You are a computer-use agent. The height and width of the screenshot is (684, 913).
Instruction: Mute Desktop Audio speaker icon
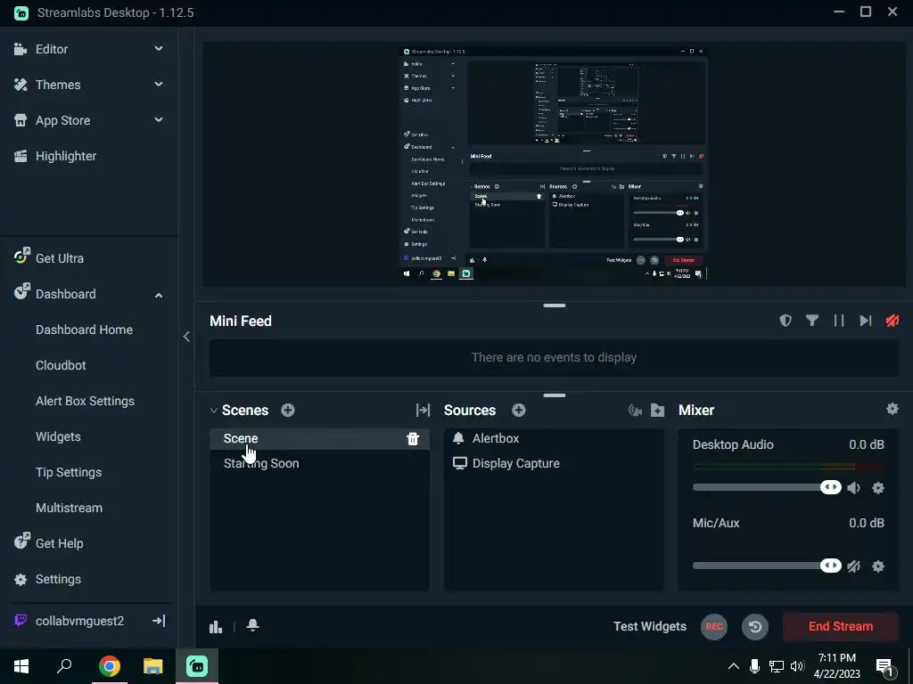853,487
